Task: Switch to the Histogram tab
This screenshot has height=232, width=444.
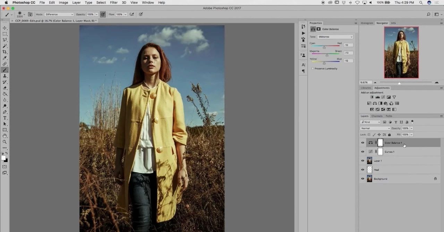Action: (x=367, y=23)
